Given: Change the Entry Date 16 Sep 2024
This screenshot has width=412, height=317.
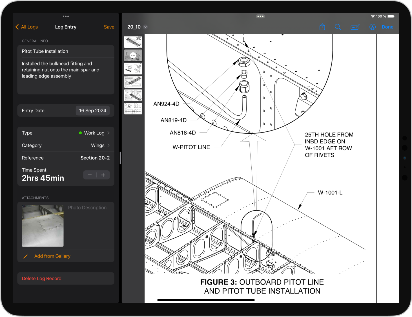Looking at the screenshot, I should (x=93, y=111).
